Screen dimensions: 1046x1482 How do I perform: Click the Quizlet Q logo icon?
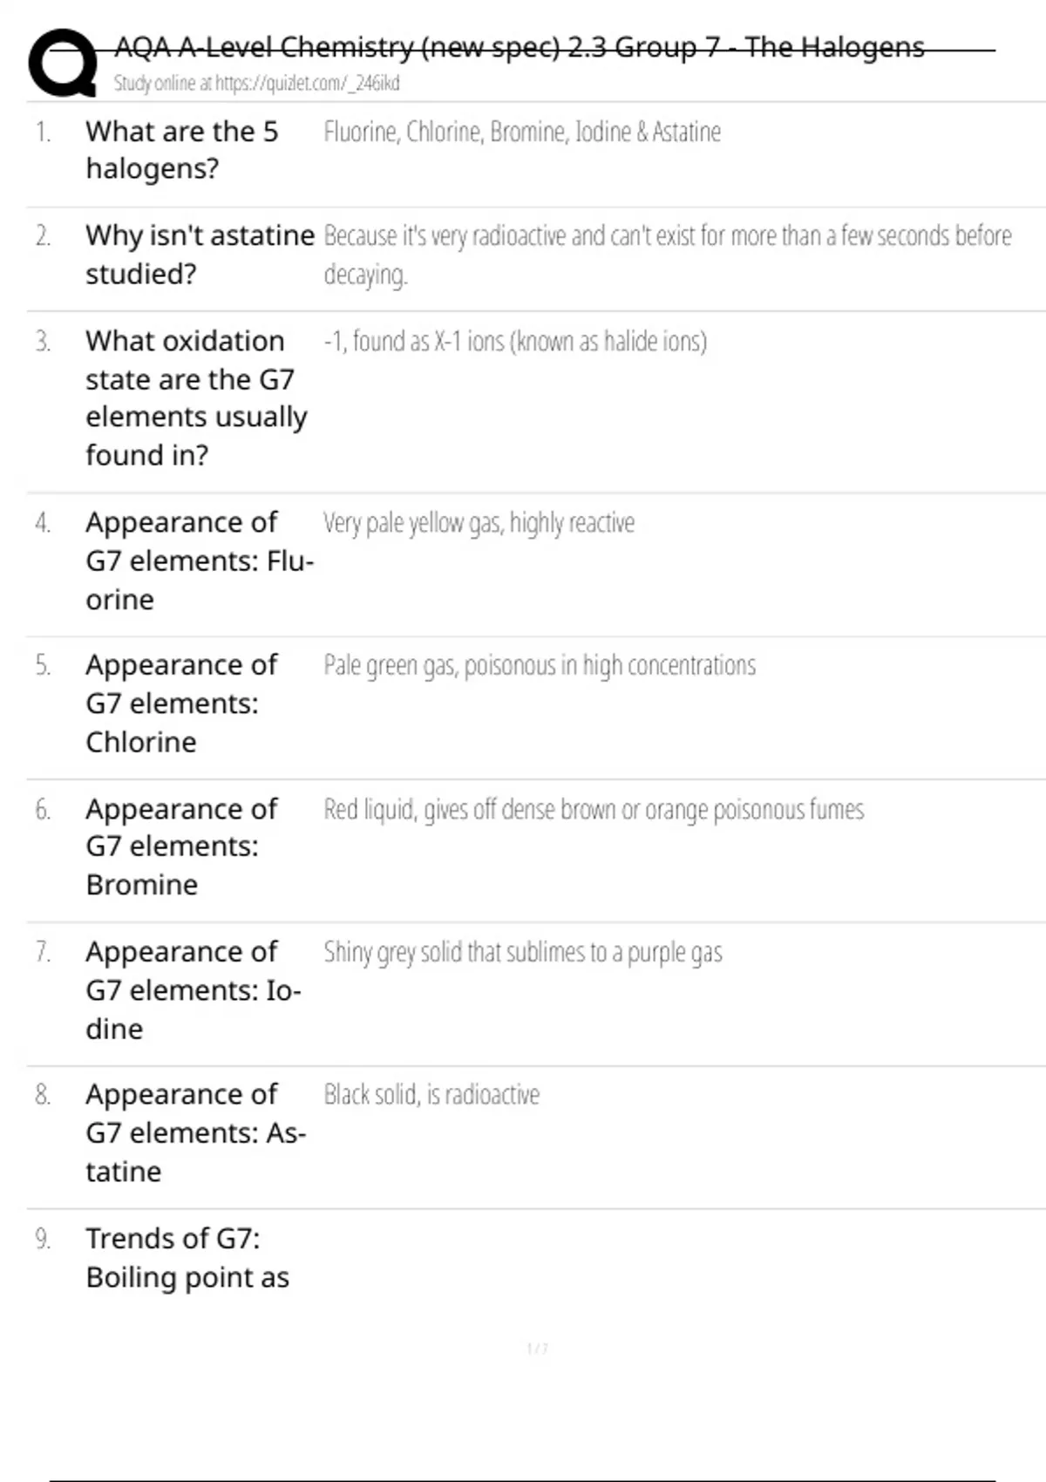[63, 63]
